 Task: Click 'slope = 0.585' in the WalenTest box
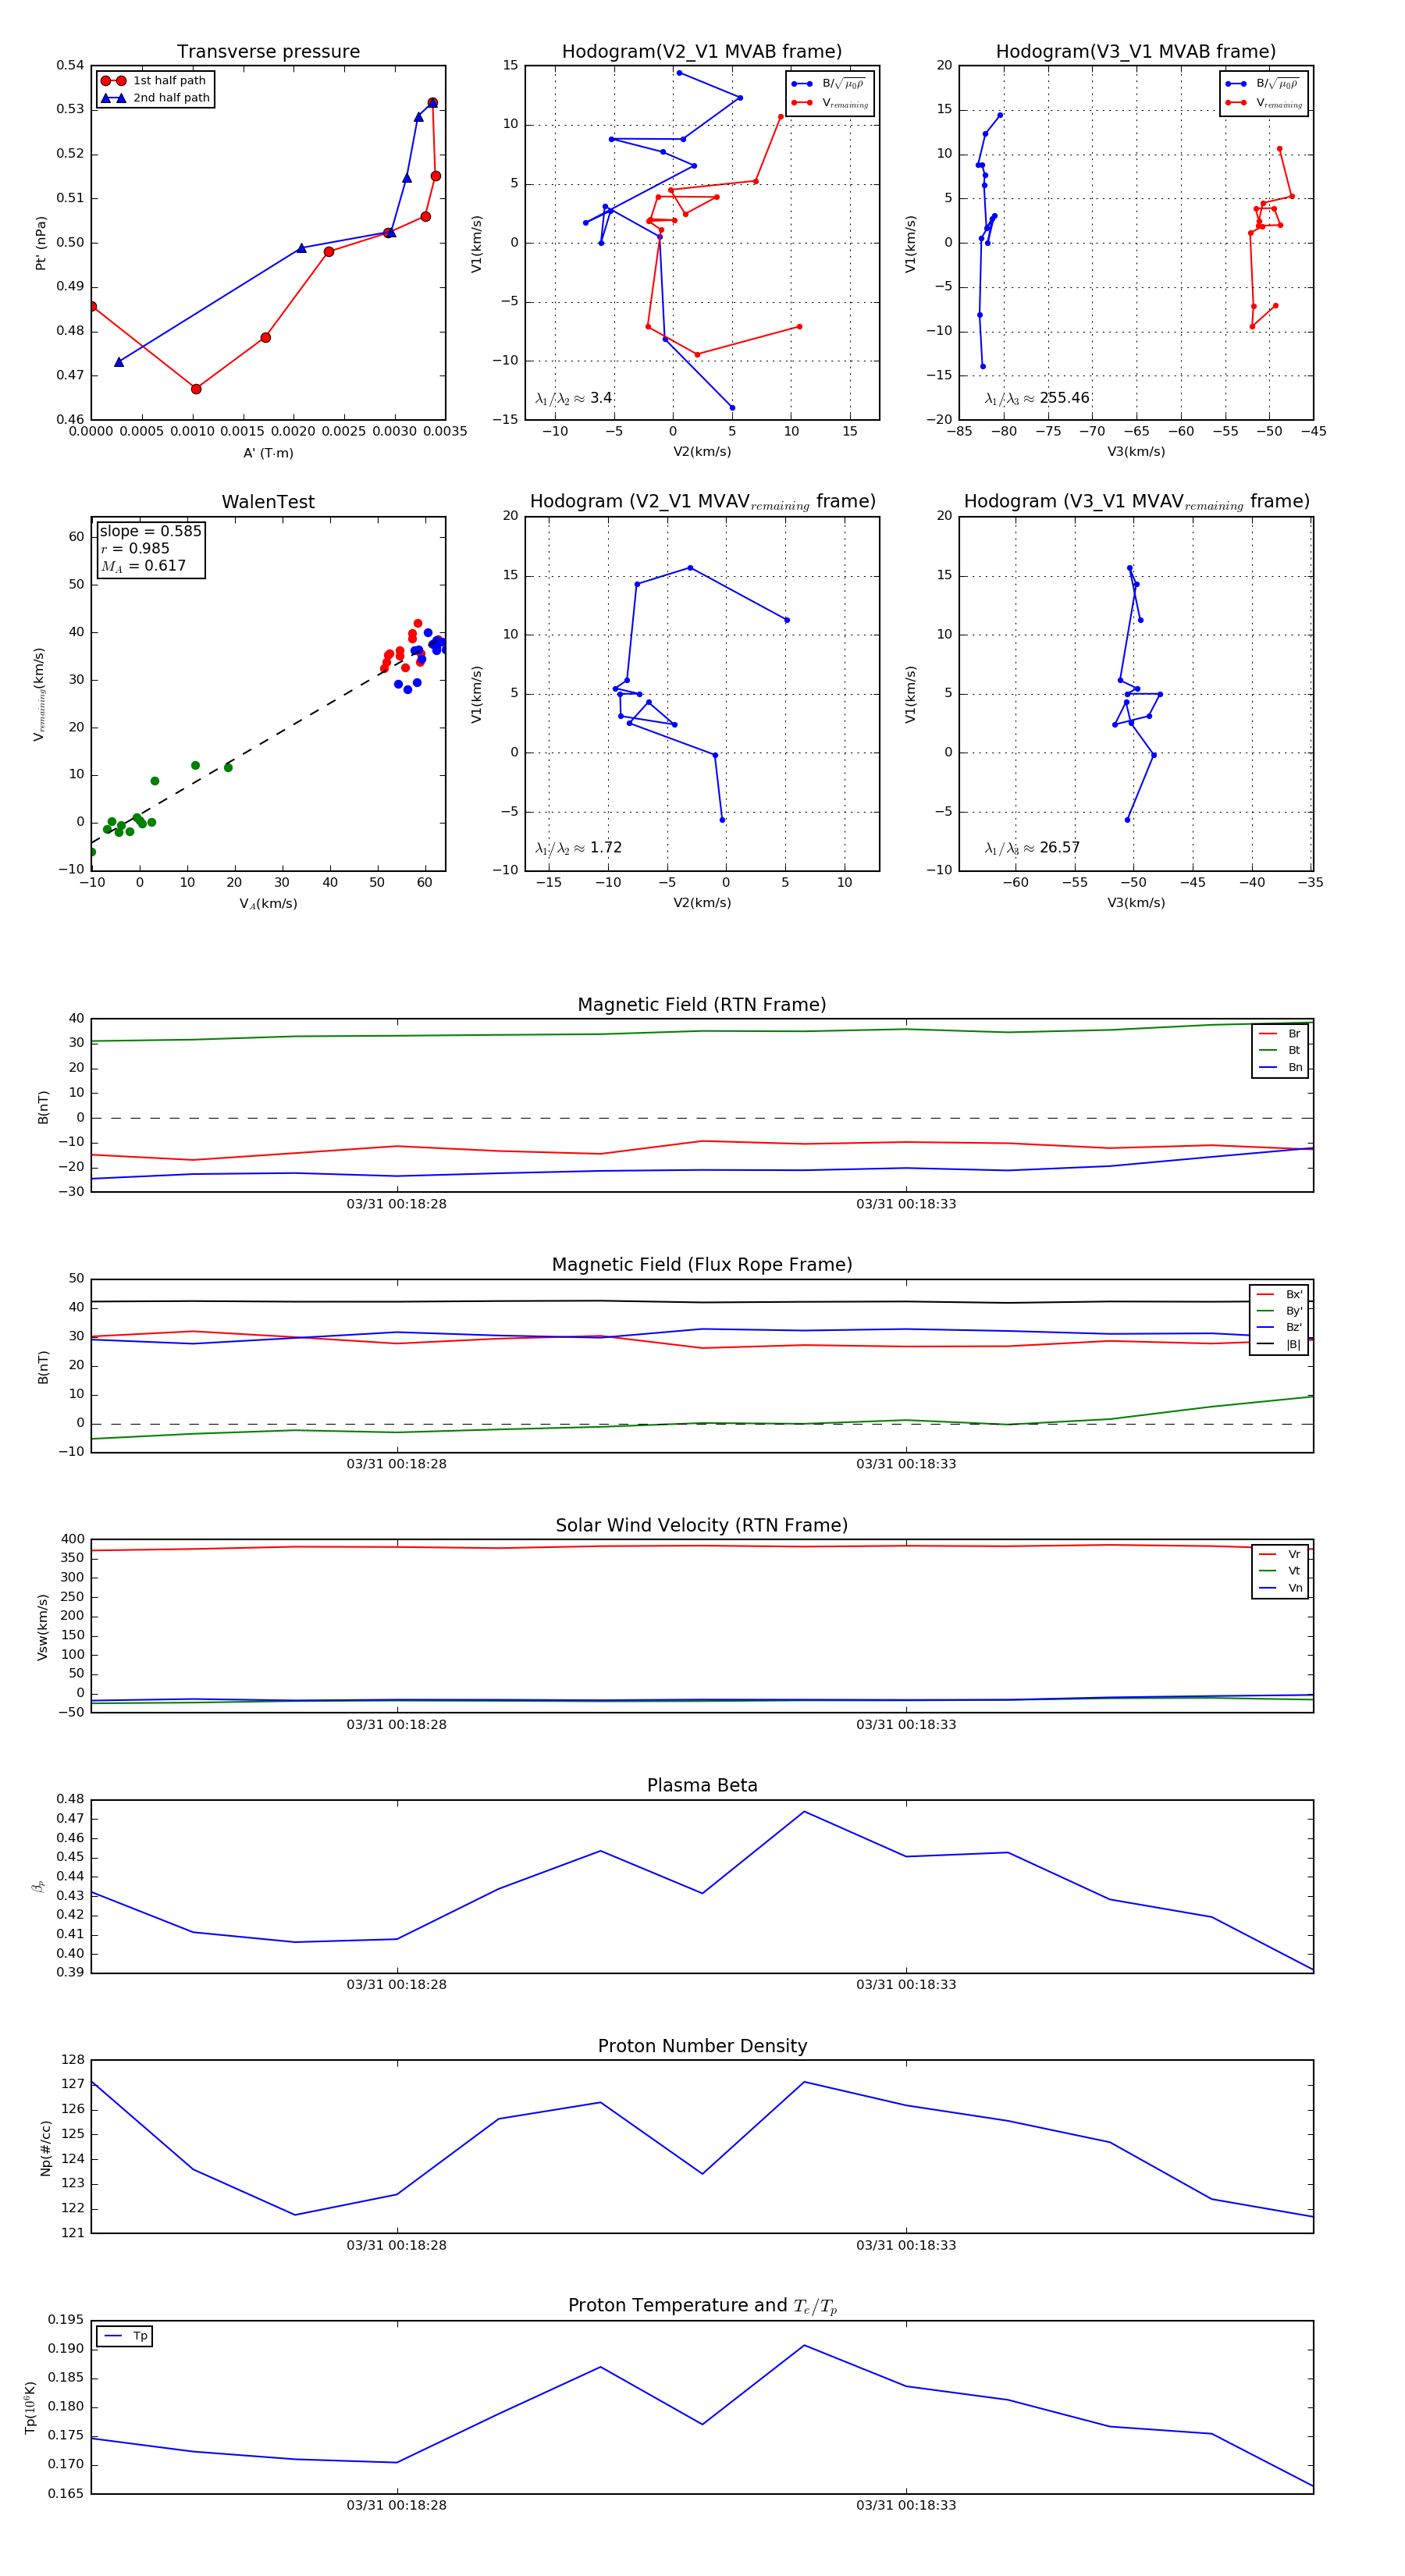[150, 531]
